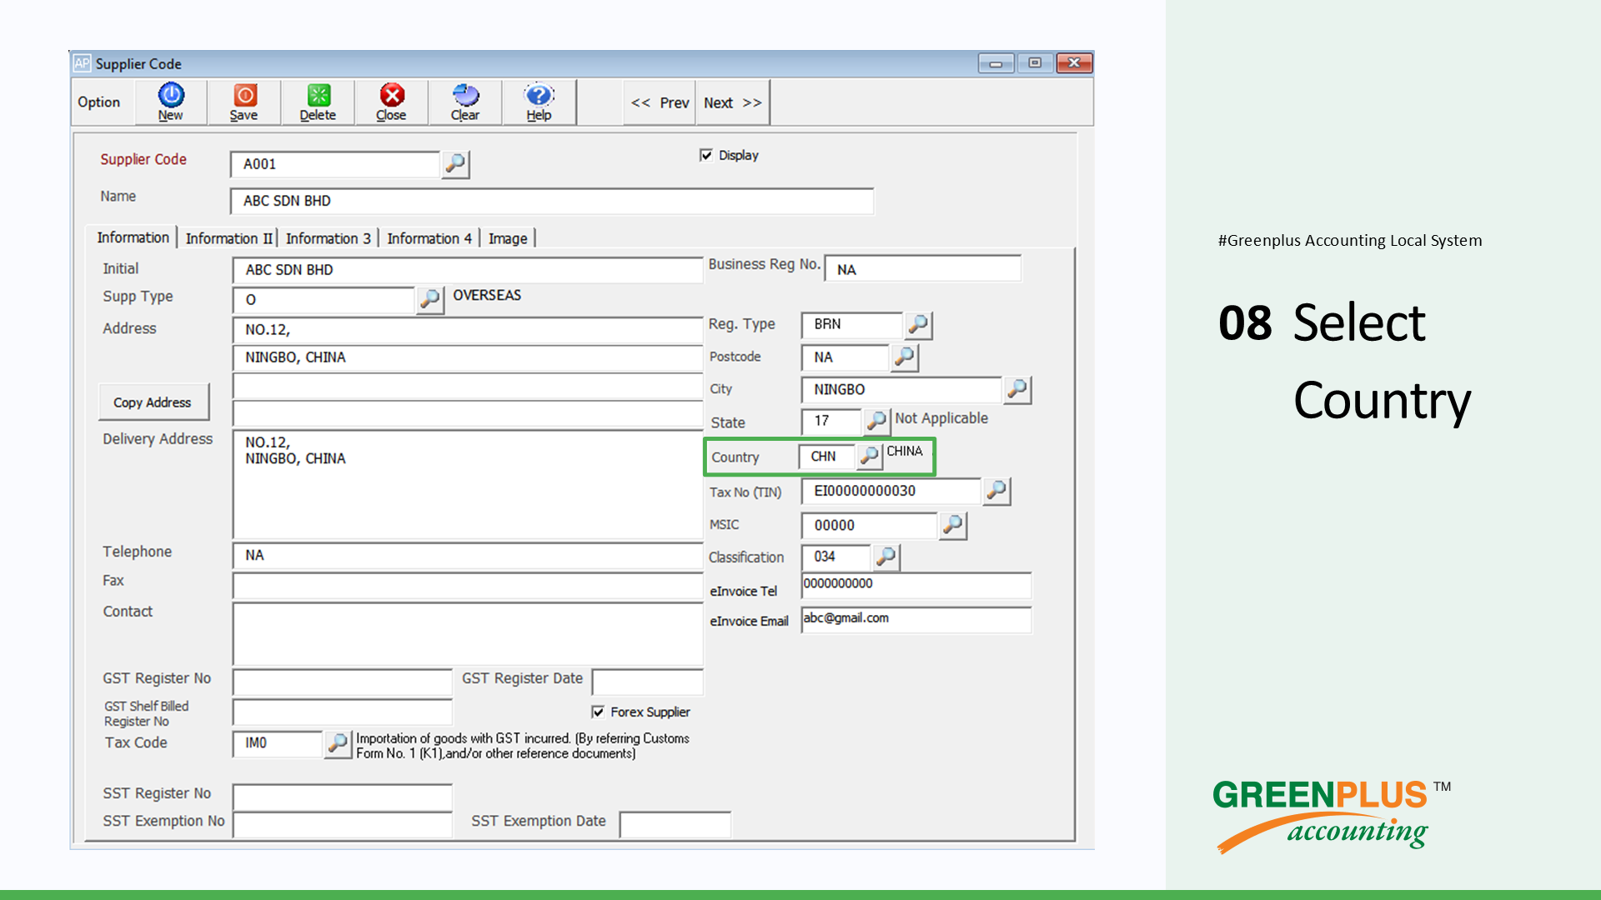Viewport: 1601px width, 900px height.
Task: Click the MSIC field 00000
Action: coord(870,525)
